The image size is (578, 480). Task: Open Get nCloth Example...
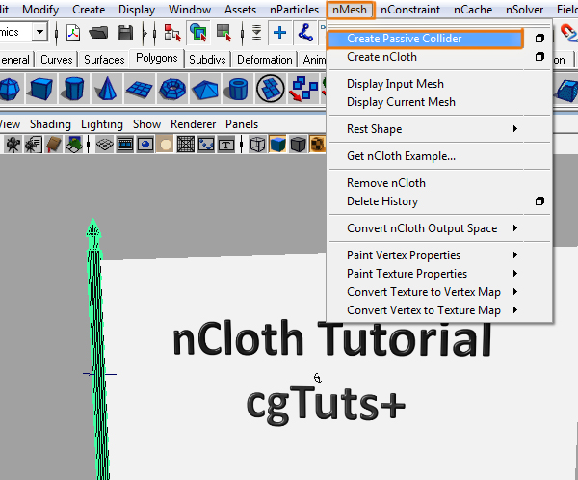[x=401, y=156]
